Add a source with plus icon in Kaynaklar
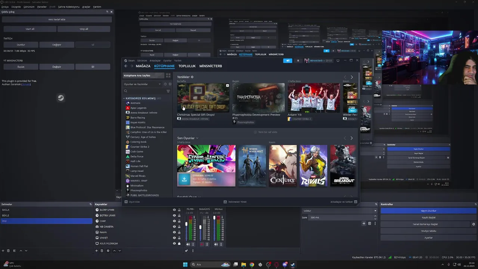This screenshot has height=269, width=478. point(96,251)
